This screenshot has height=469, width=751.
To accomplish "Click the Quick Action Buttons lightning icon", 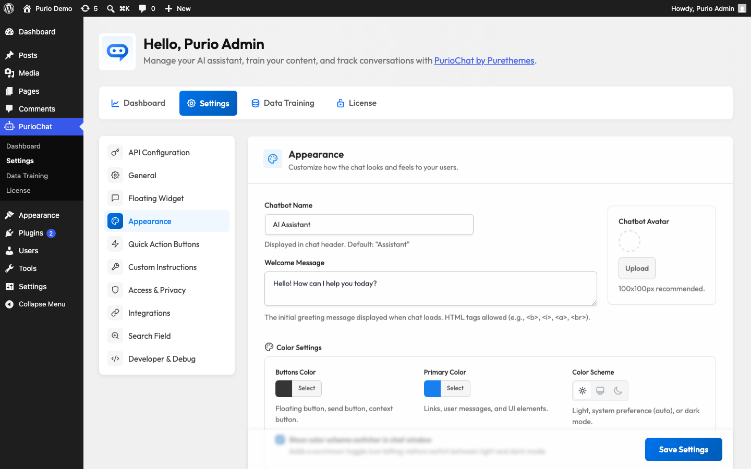I will tap(115, 244).
